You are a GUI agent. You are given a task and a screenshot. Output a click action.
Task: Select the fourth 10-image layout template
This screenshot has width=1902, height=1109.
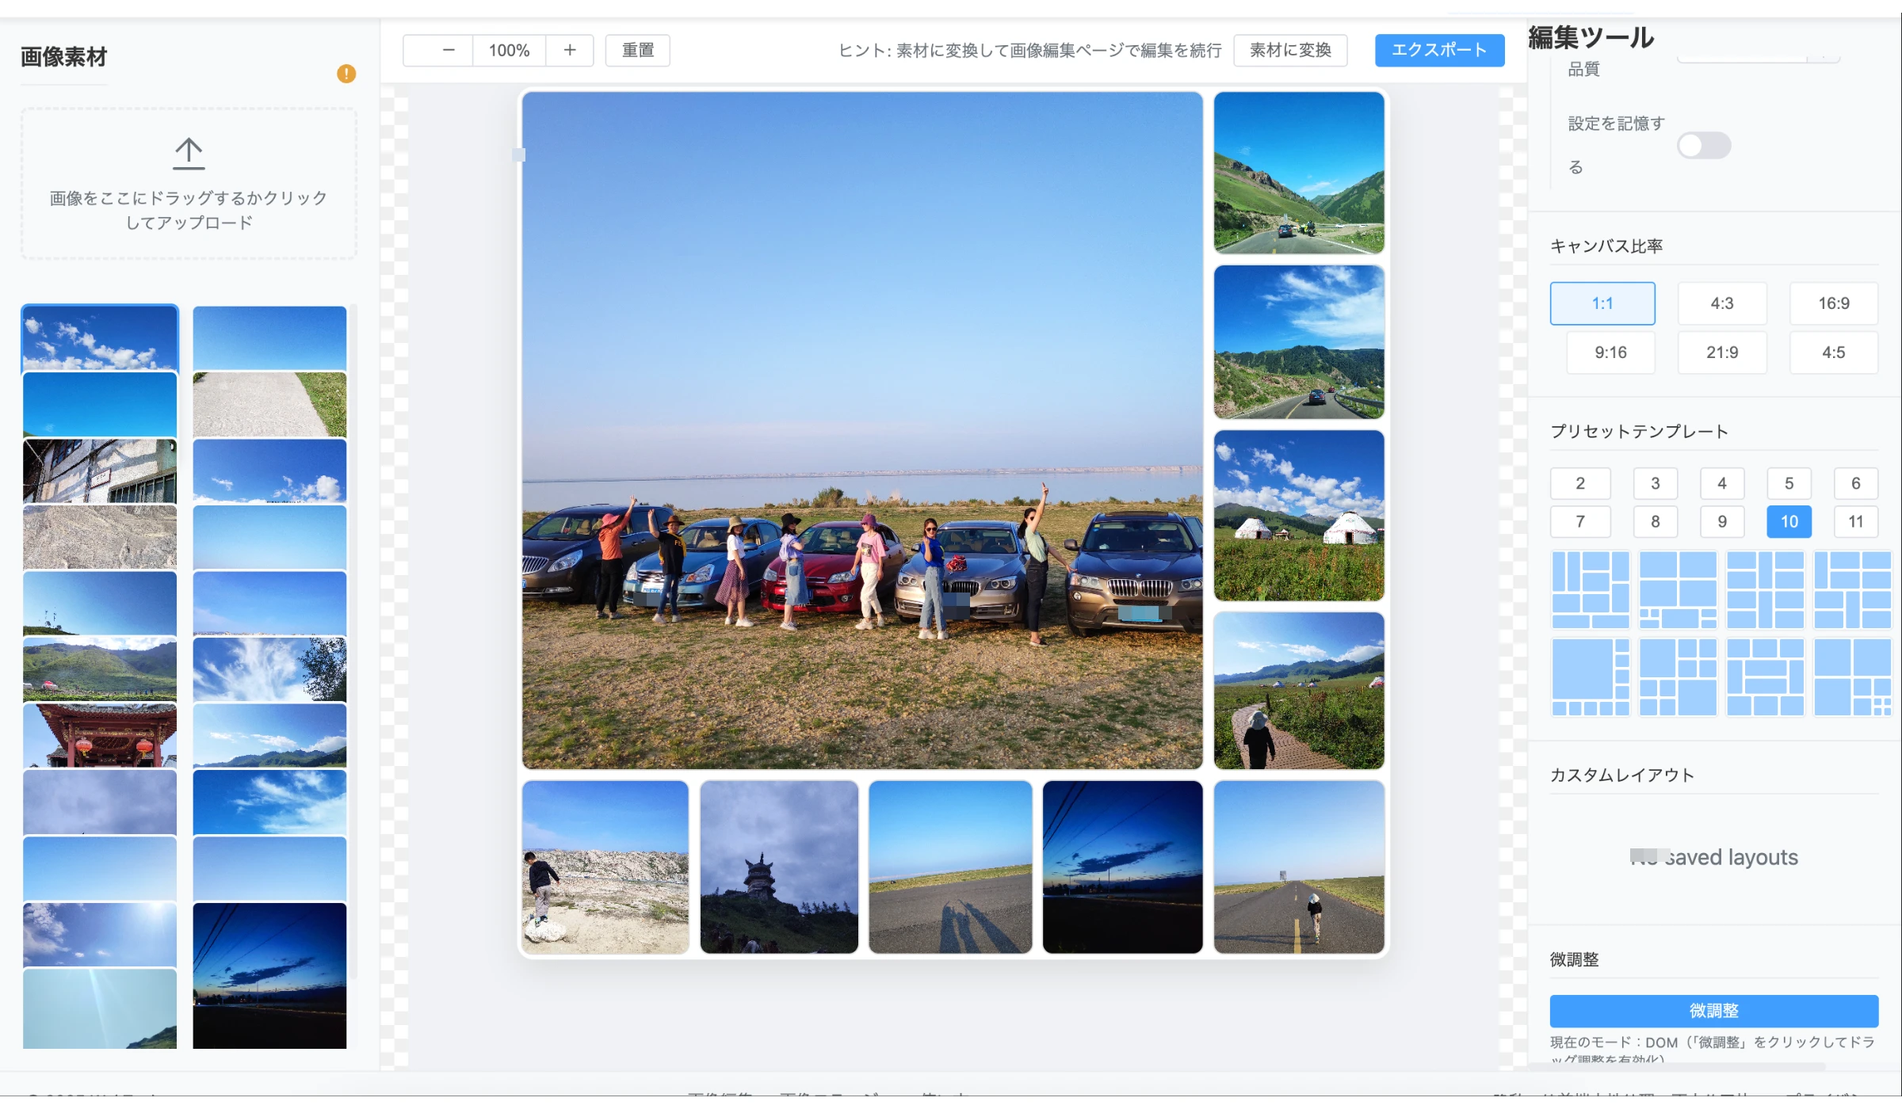(1853, 589)
